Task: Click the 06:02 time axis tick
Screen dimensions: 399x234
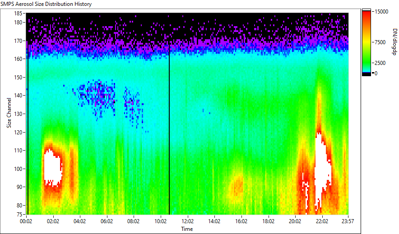Action: [x=107, y=221]
